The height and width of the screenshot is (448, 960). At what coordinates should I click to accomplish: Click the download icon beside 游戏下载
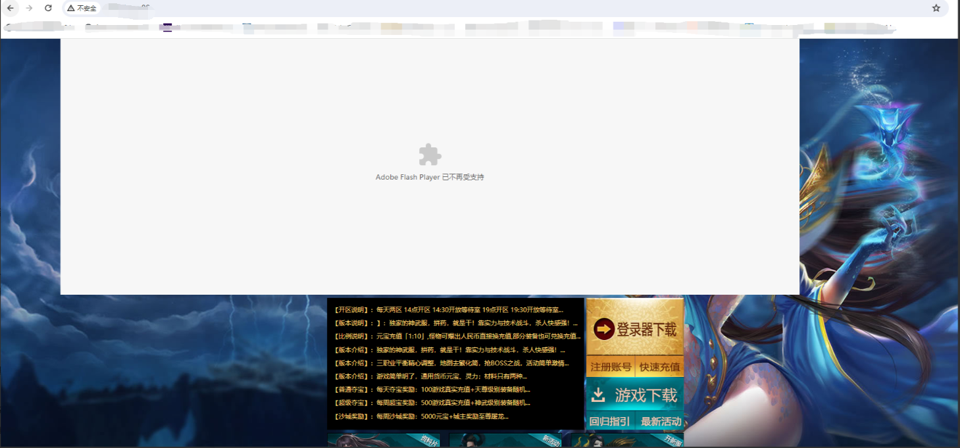598,395
